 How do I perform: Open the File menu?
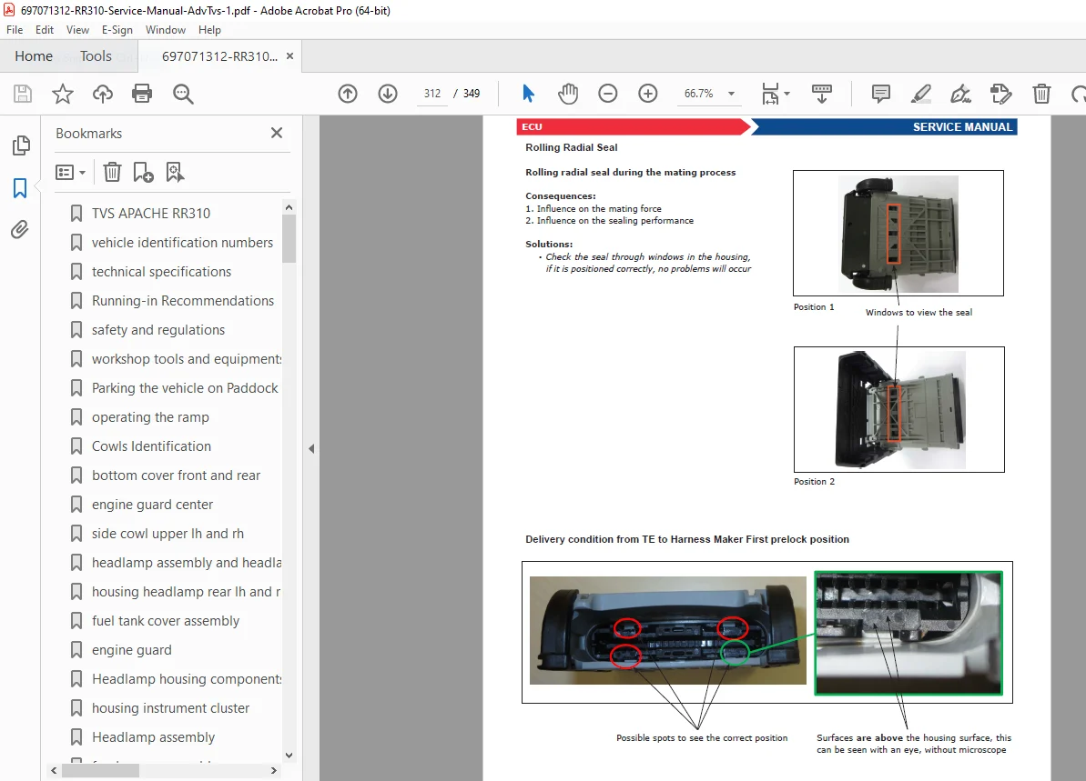pyautogui.click(x=15, y=30)
